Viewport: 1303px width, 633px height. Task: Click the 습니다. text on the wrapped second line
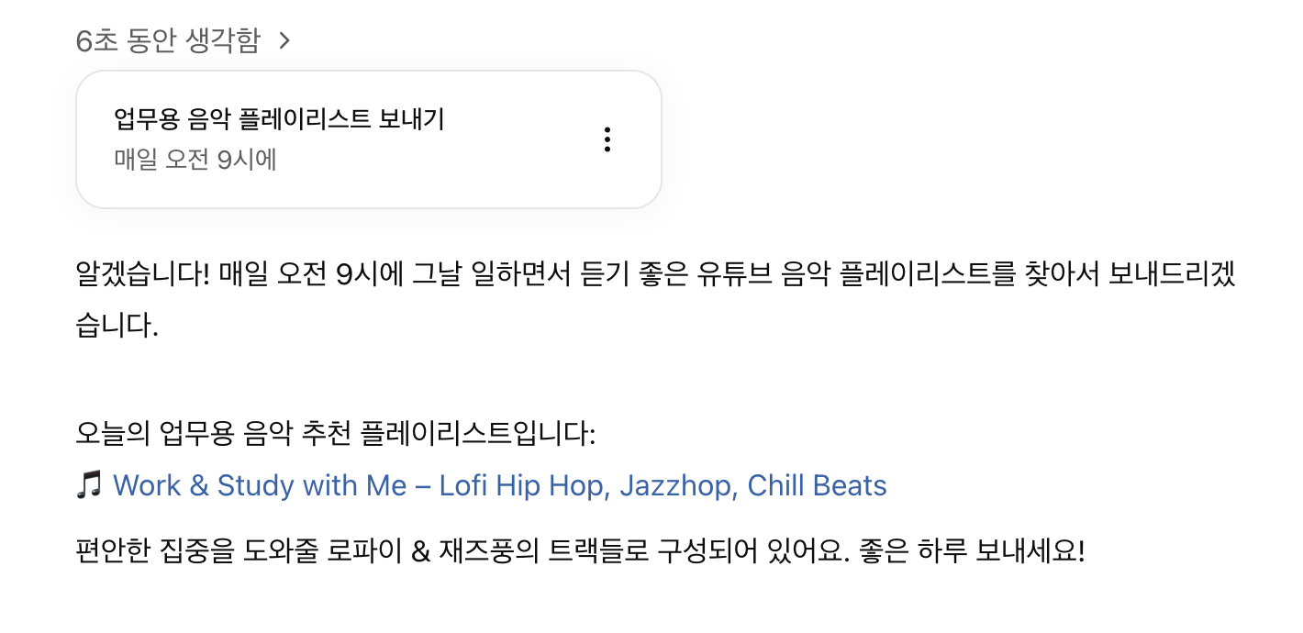tap(117, 326)
